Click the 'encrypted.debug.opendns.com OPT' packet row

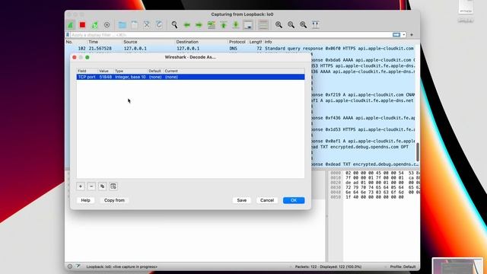point(364,147)
